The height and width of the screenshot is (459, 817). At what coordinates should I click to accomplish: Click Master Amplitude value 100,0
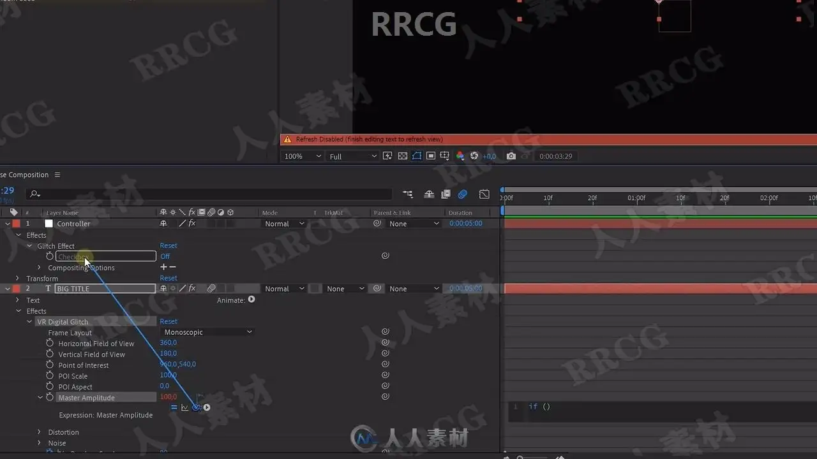pos(169,397)
